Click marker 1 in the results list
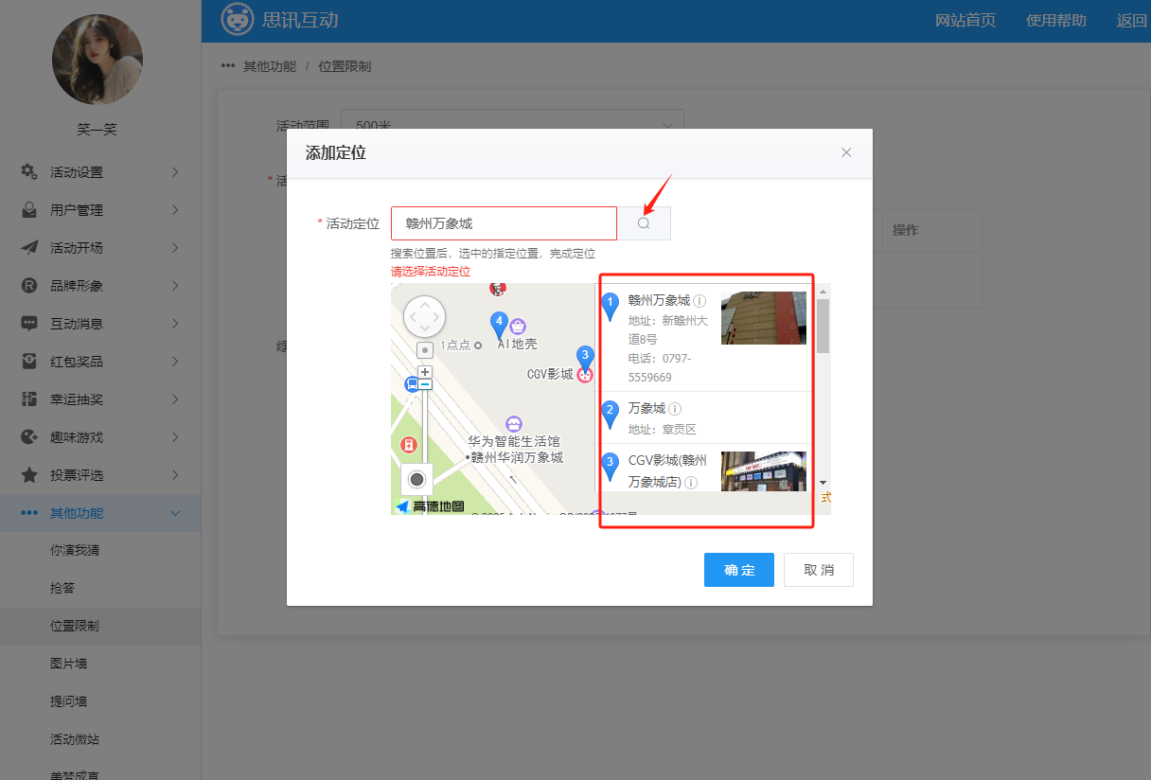This screenshot has width=1151, height=780. click(x=611, y=306)
